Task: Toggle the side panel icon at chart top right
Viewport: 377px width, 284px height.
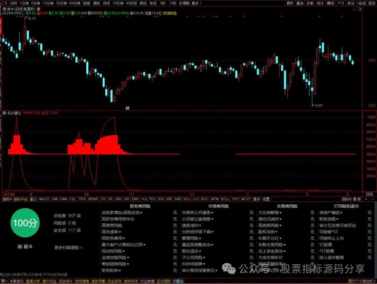Action: click(360, 9)
